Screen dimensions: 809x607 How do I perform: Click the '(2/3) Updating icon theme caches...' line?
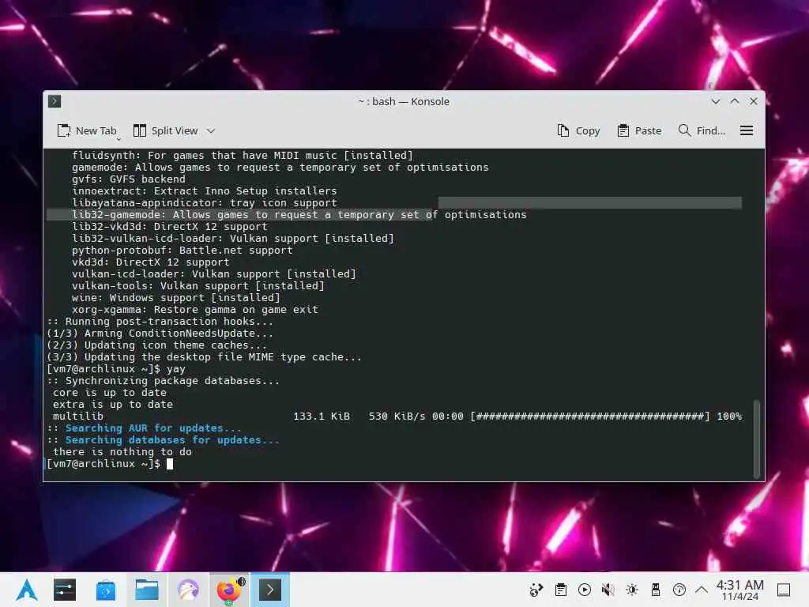[157, 345]
